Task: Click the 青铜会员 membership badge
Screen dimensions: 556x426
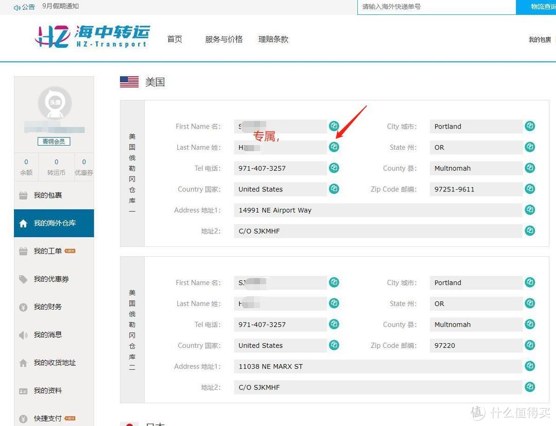Action: (54, 141)
